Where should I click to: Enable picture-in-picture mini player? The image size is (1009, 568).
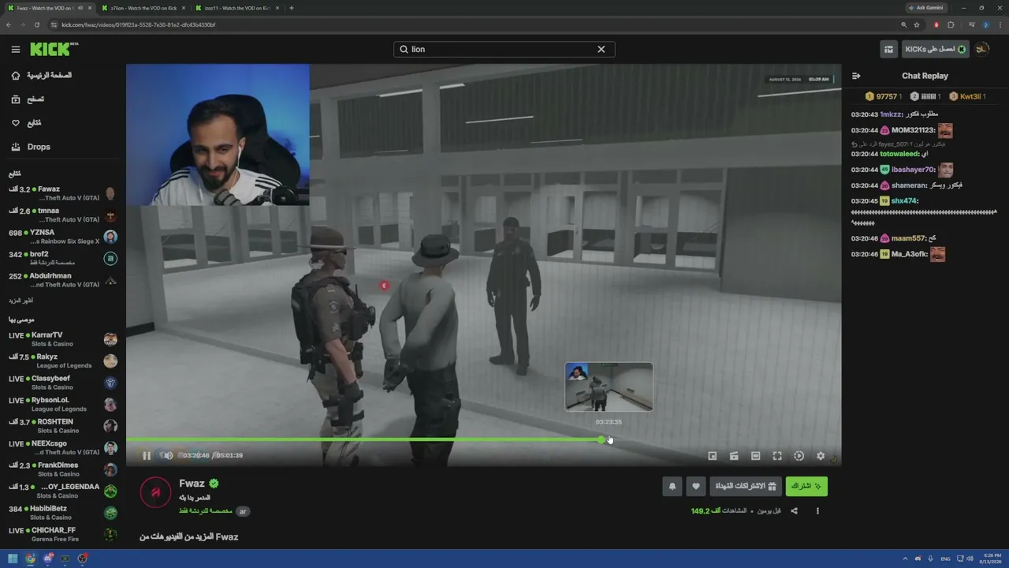pos(712,456)
